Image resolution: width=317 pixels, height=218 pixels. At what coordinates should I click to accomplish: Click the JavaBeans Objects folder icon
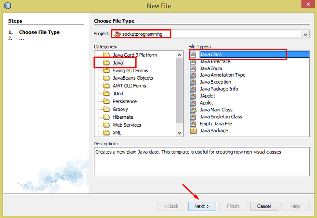click(x=106, y=78)
